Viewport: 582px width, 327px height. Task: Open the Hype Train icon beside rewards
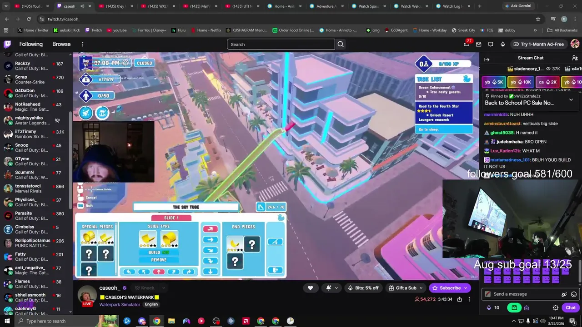526,307
